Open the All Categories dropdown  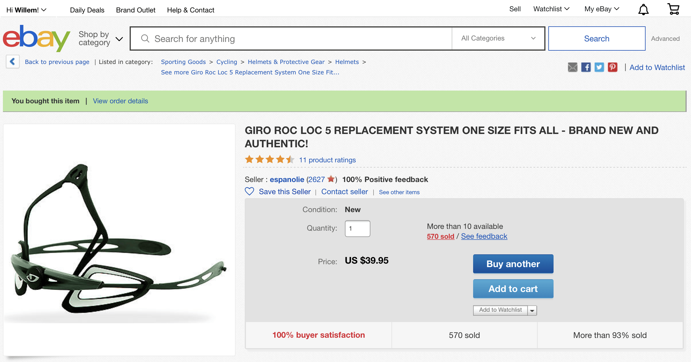click(x=498, y=38)
